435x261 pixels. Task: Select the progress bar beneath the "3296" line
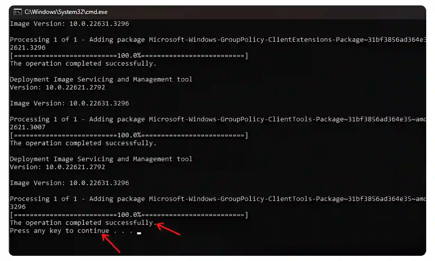coord(129,215)
